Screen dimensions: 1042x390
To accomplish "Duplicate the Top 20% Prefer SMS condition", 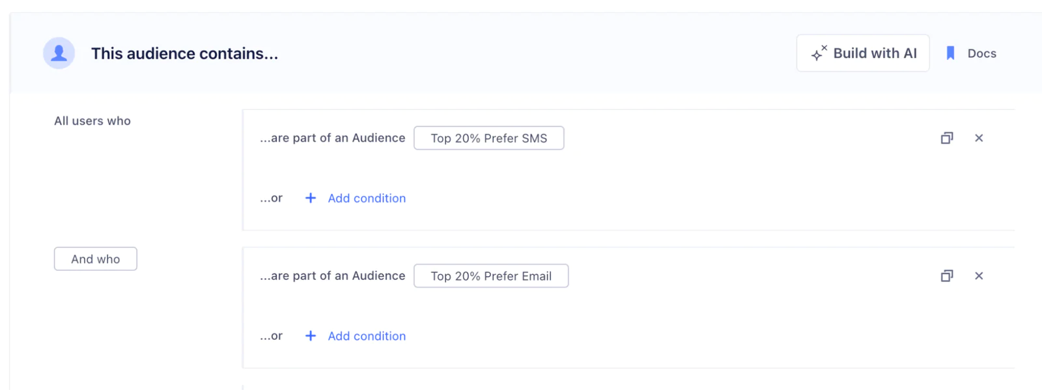I will (947, 138).
